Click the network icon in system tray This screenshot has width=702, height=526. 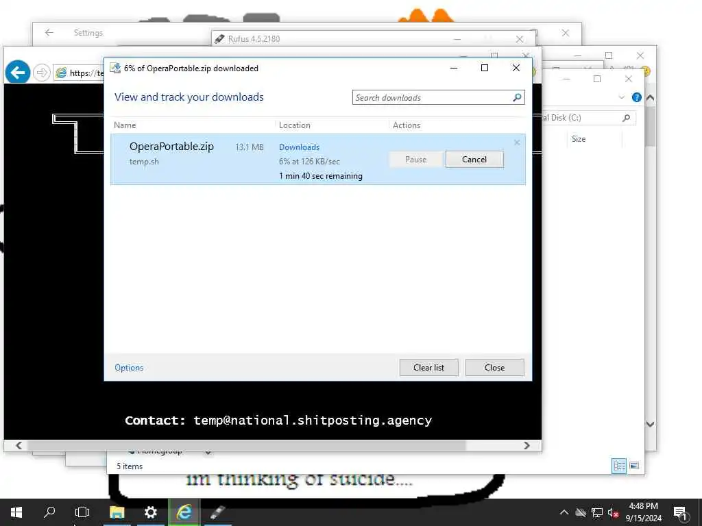(x=597, y=512)
